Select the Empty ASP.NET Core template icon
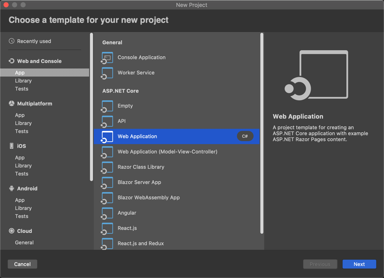This screenshot has height=278, width=384. [107, 106]
